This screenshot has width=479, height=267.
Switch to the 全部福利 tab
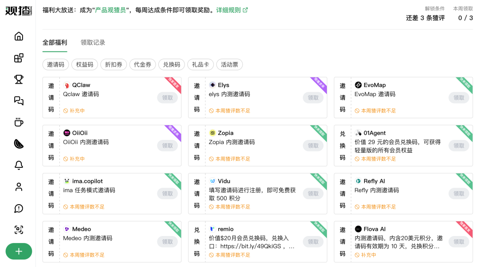coord(55,43)
